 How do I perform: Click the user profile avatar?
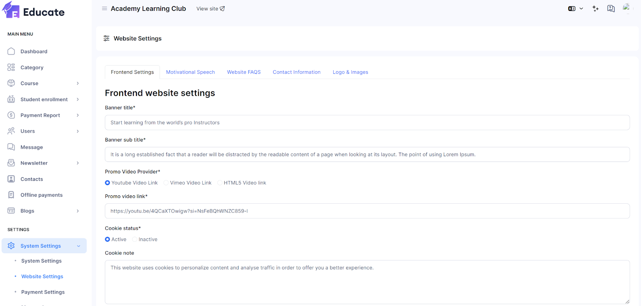[627, 8]
